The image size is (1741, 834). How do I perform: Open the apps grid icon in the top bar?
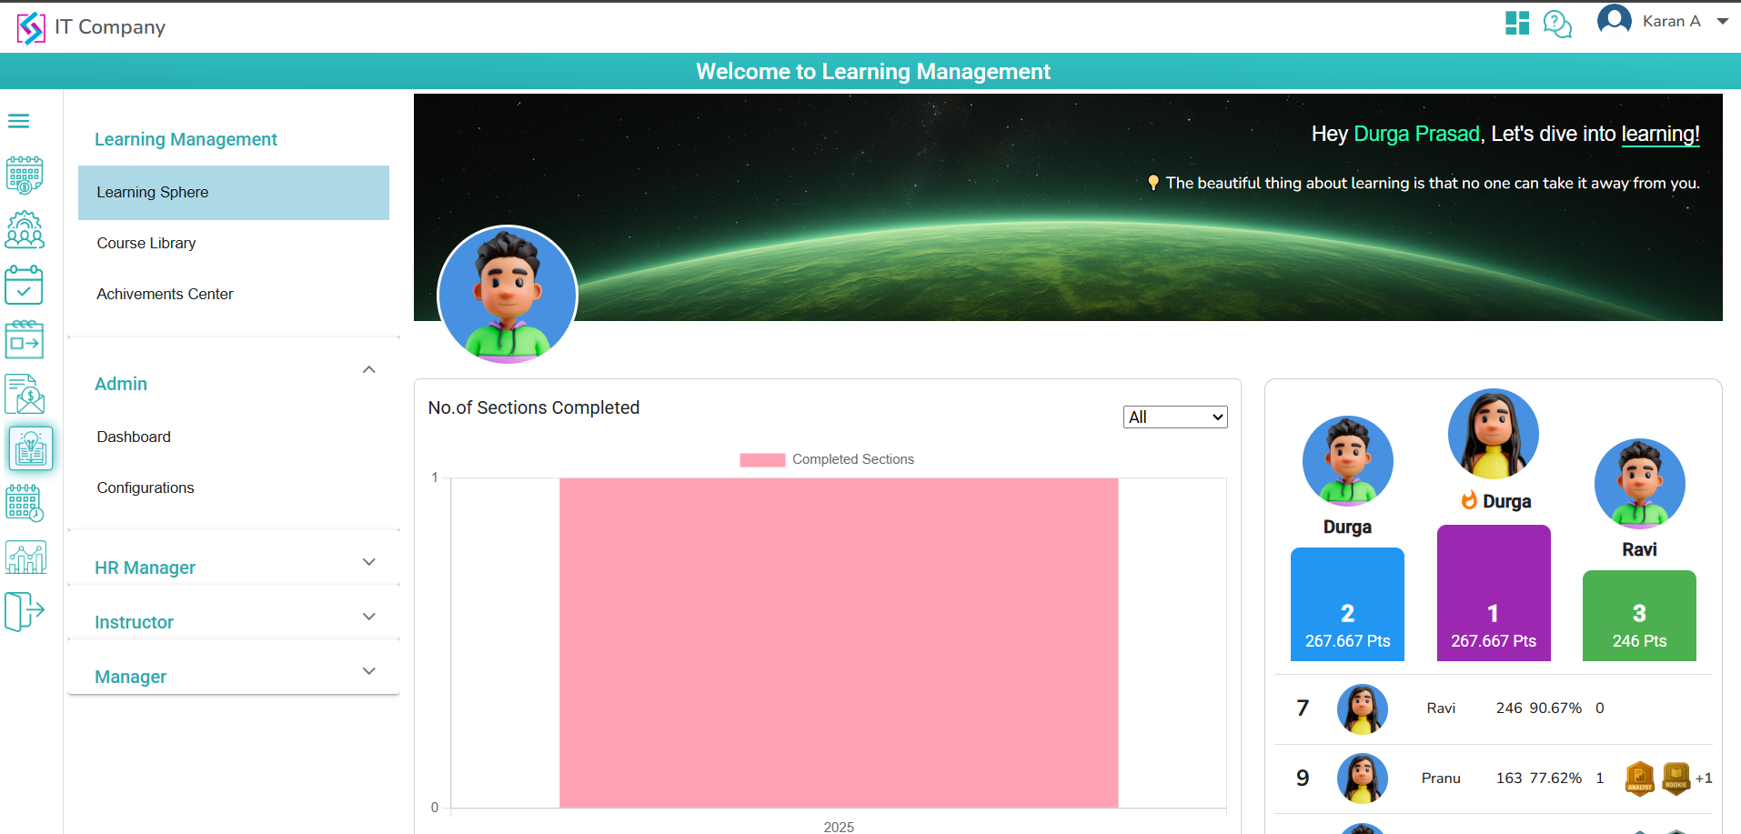1515,23
